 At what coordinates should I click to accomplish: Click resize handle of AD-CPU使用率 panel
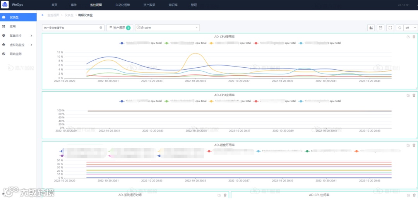(x=416, y=87)
